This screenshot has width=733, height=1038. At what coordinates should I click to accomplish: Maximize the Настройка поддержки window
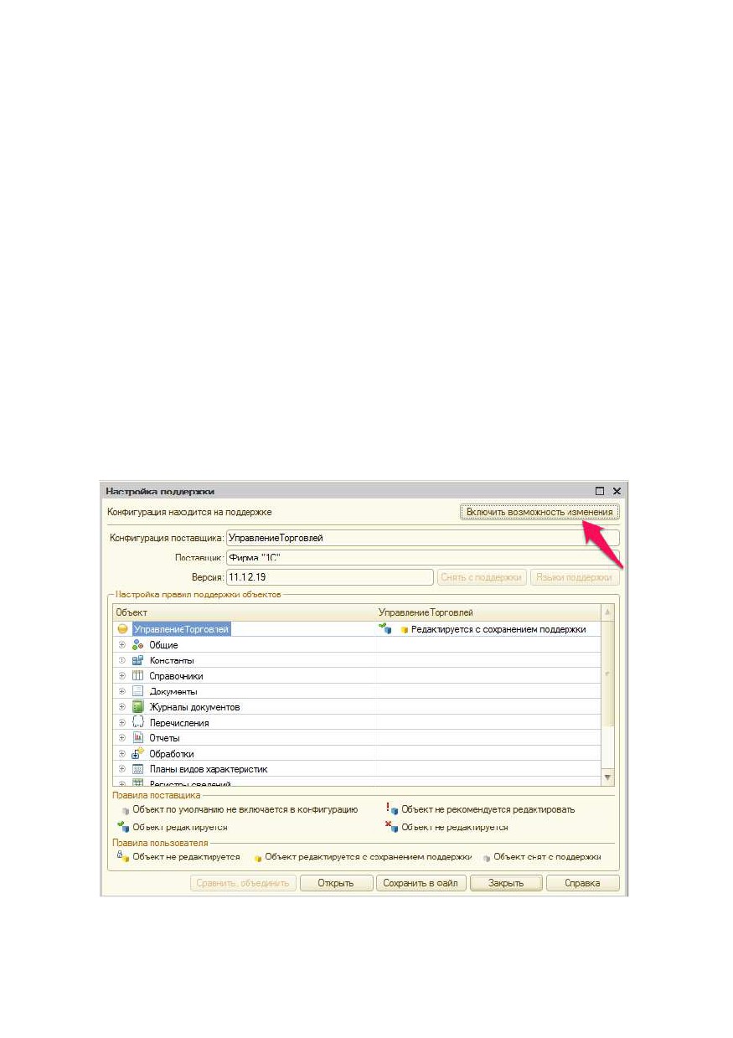coord(600,491)
